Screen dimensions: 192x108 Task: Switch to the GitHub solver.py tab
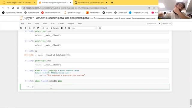91,3
